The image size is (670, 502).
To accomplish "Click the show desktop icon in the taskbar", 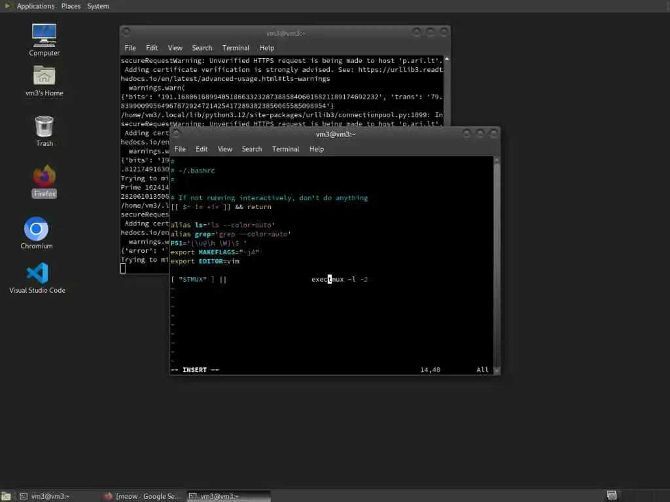I will click(6, 496).
